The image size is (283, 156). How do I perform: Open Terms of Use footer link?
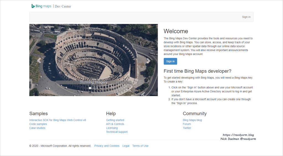coord(140,146)
